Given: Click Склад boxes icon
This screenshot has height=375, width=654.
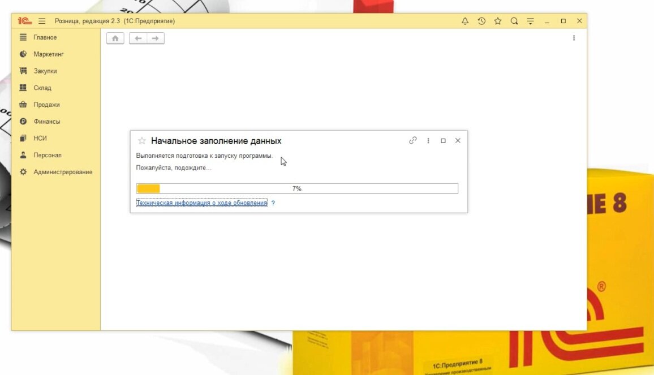Looking at the screenshot, I should pos(23,88).
